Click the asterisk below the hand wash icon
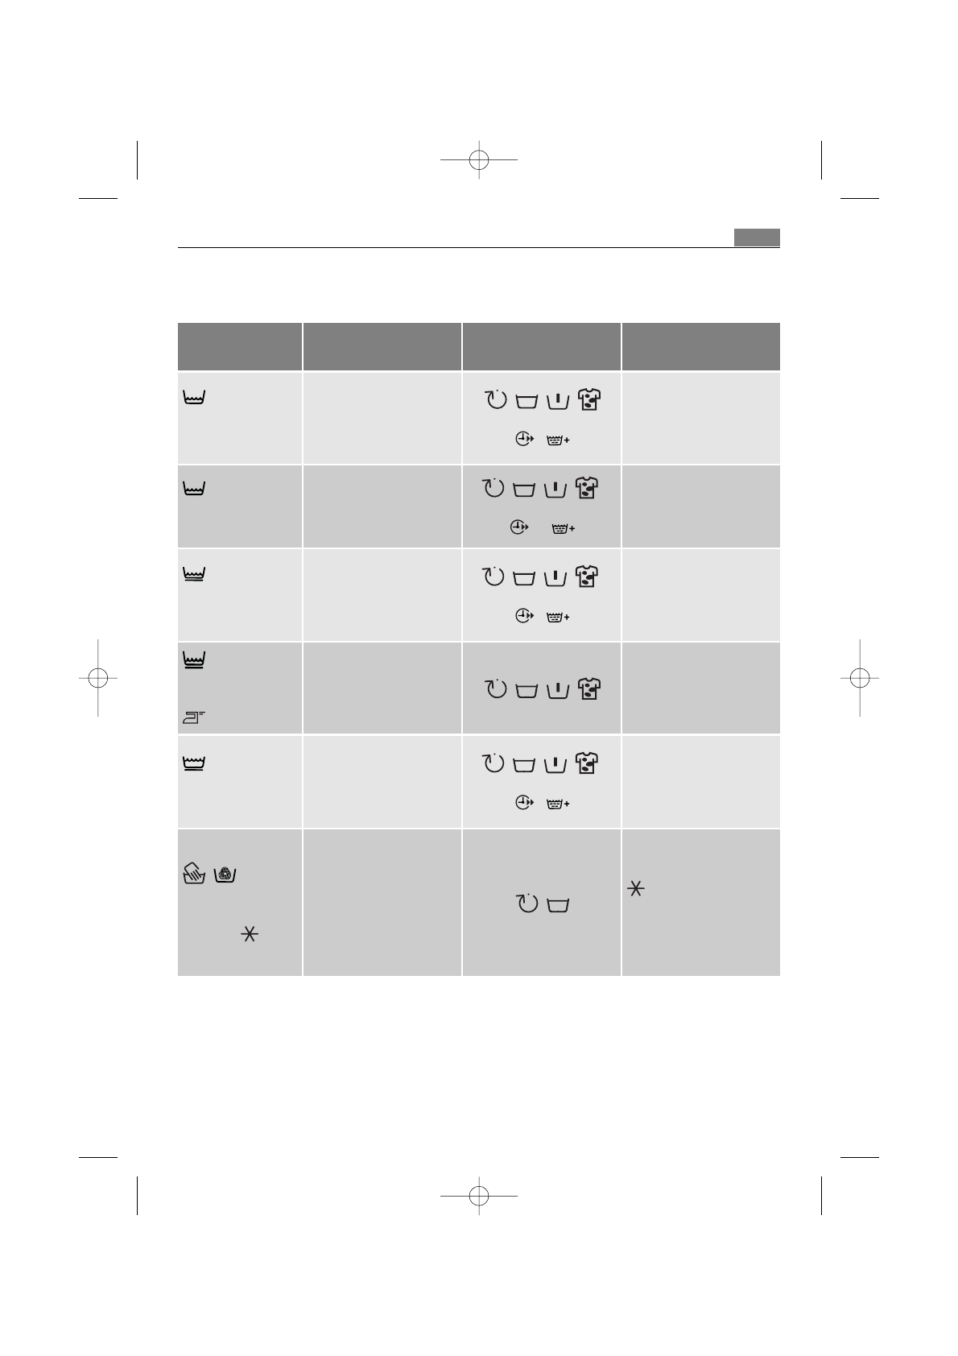The width and height of the screenshot is (958, 1356). (250, 934)
